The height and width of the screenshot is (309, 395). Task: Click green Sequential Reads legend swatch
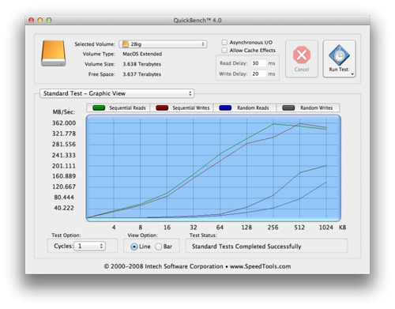[x=99, y=107]
